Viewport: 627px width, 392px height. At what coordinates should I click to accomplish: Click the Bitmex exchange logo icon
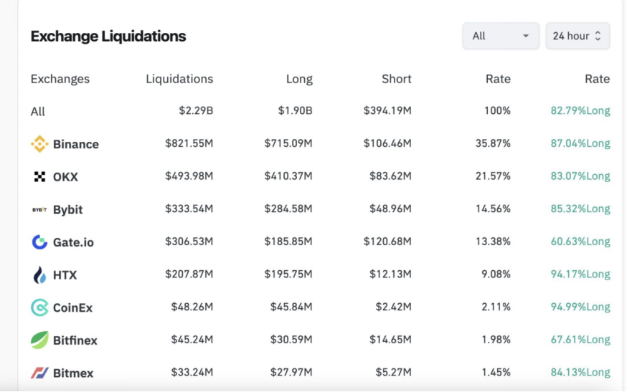tap(39, 373)
